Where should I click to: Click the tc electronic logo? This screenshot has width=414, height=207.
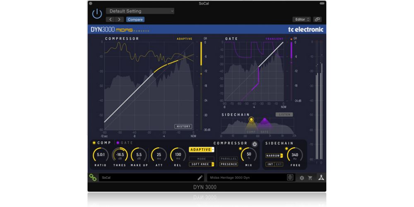click(x=306, y=29)
